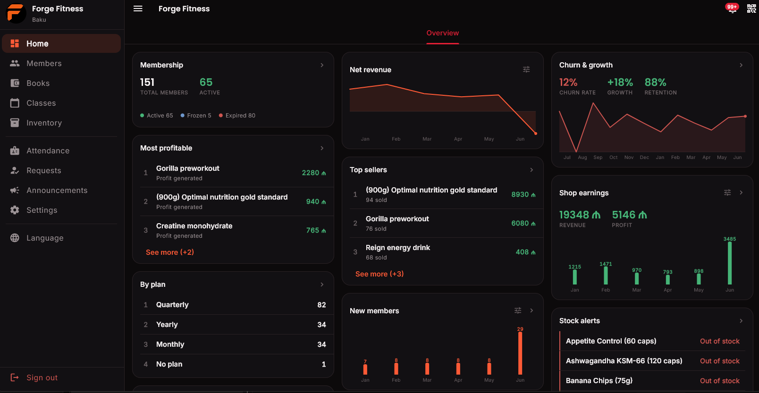The image size is (759, 393).
Task: Open Shop earnings filter settings icon
Action: pyautogui.click(x=727, y=192)
